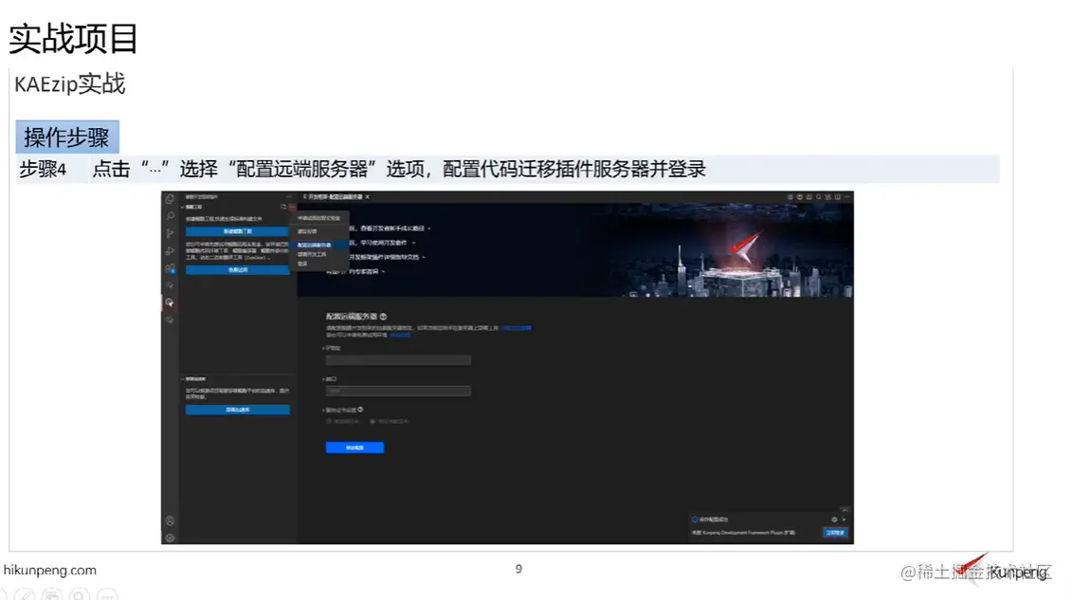Screen dimensions: 1071x600
Task: Click the blue save configuration button in form
Action: pos(354,447)
